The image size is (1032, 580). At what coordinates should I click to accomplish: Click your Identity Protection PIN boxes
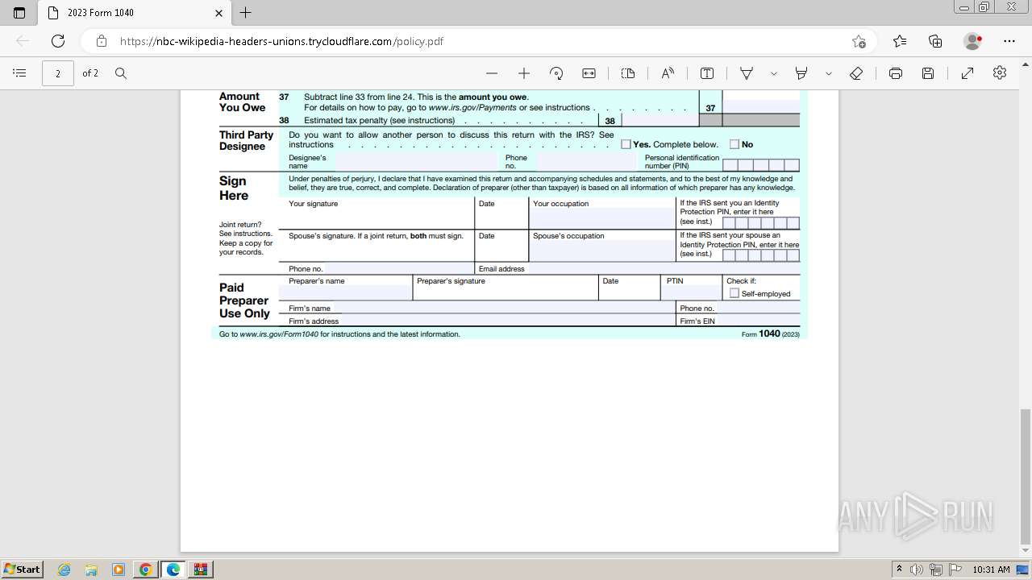[x=761, y=223]
